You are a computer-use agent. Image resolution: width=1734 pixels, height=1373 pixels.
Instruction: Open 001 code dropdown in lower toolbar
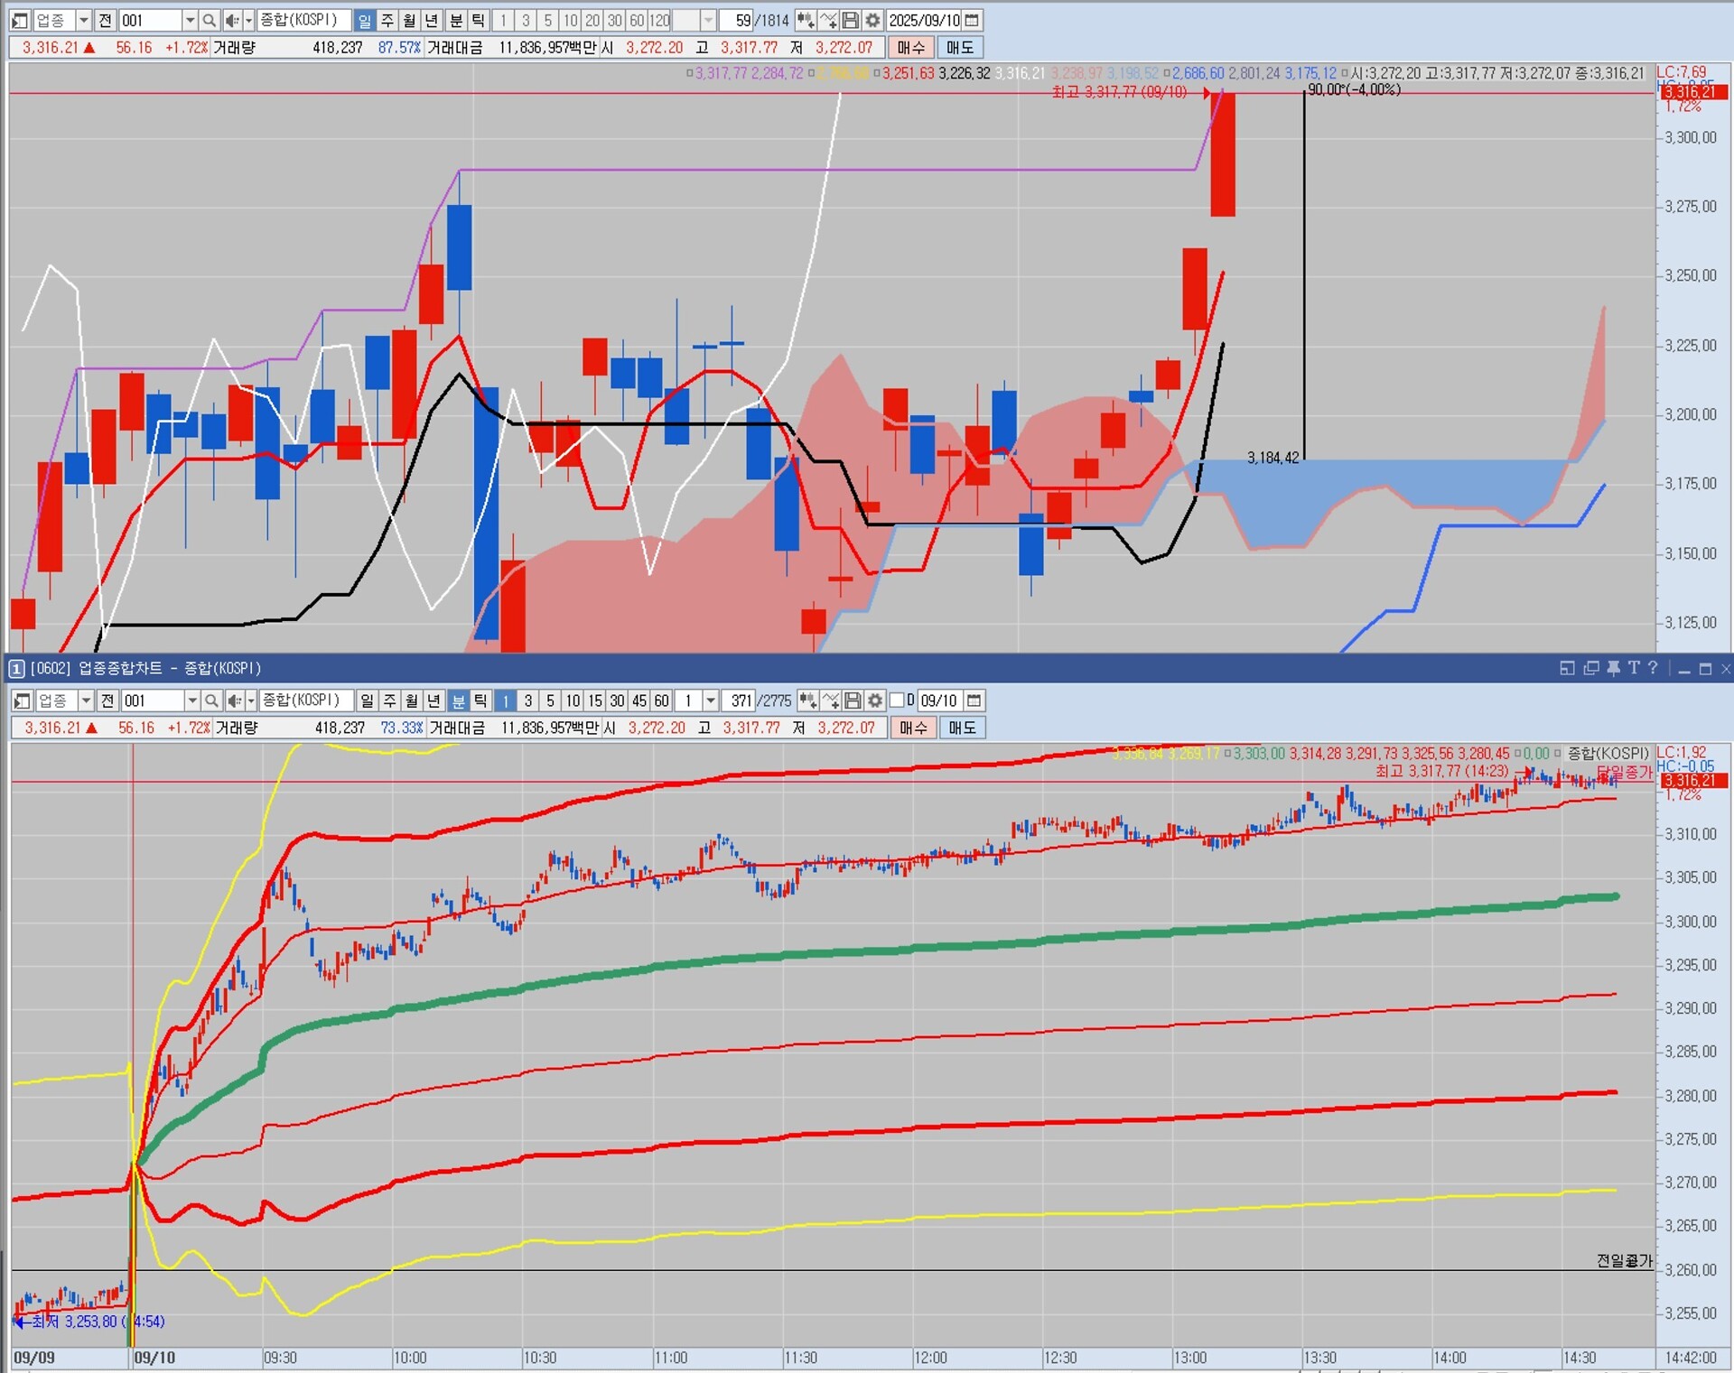(x=191, y=700)
